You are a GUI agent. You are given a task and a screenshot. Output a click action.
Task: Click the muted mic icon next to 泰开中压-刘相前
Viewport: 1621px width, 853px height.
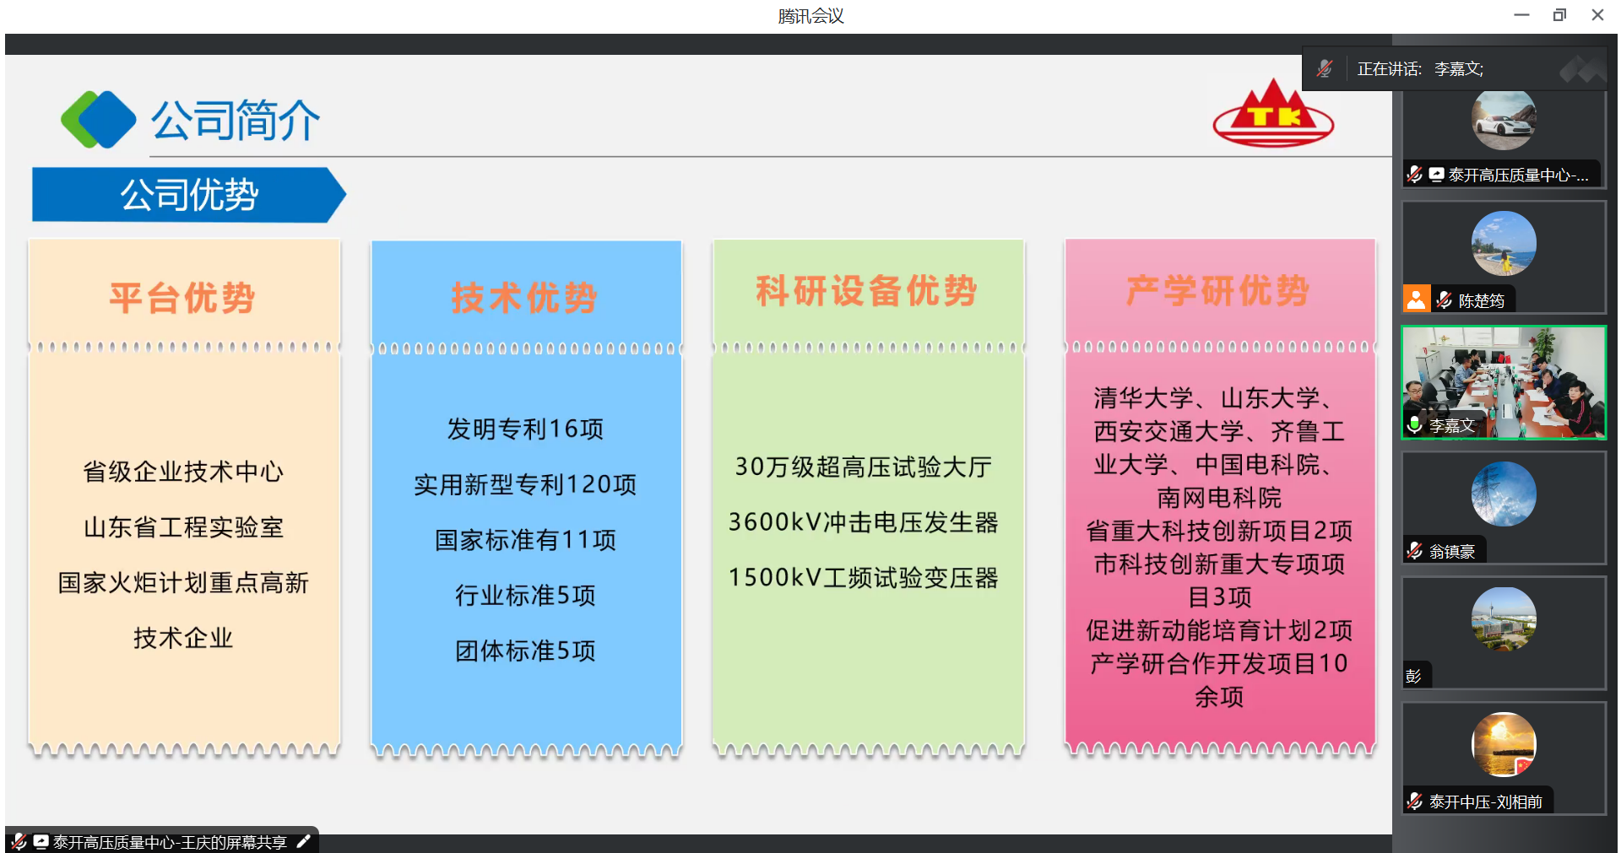coord(1415,802)
